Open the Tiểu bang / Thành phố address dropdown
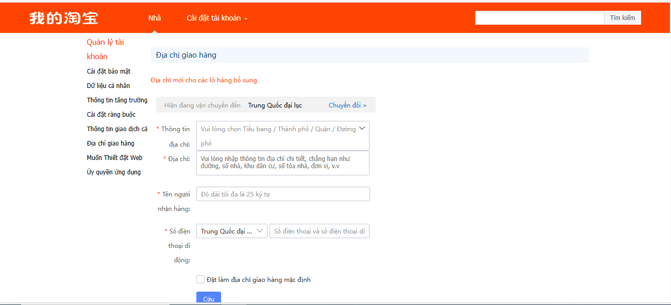 coord(283,136)
